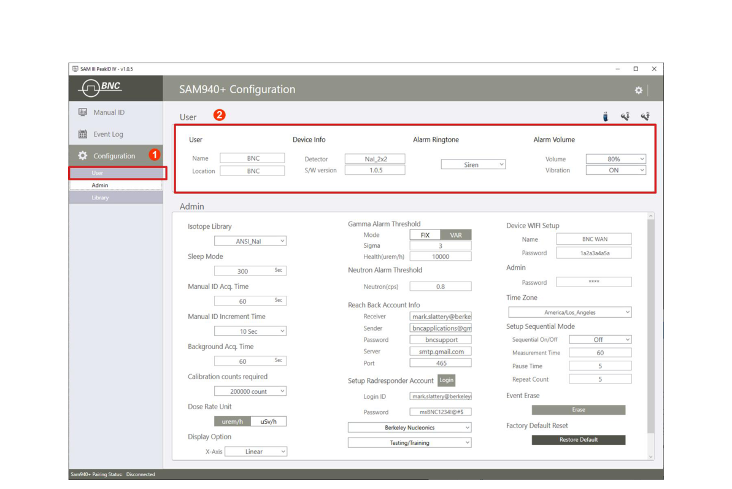The height and width of the screenshot is (489, 732).
Task: Click the blue USB connect icon
Action: click(605, 117)
